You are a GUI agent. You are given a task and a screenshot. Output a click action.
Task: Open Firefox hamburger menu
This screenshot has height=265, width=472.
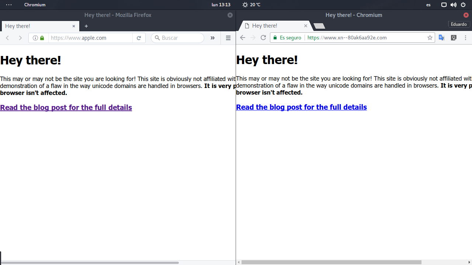point(228,38)
